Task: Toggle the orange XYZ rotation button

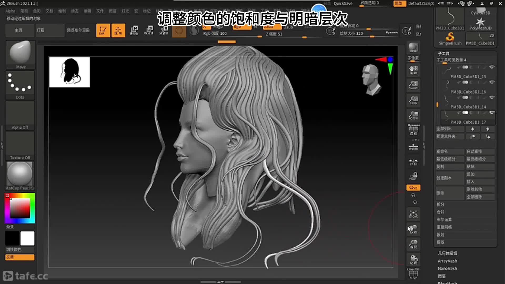Action: pyautogui.click(x=413, y=188)
